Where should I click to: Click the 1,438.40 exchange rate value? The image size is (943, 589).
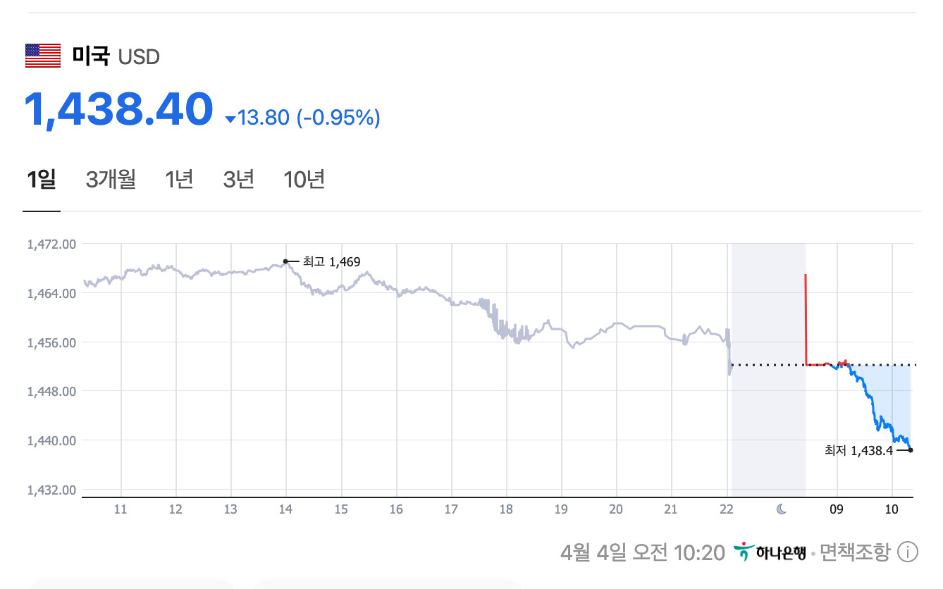click(118, 109)
